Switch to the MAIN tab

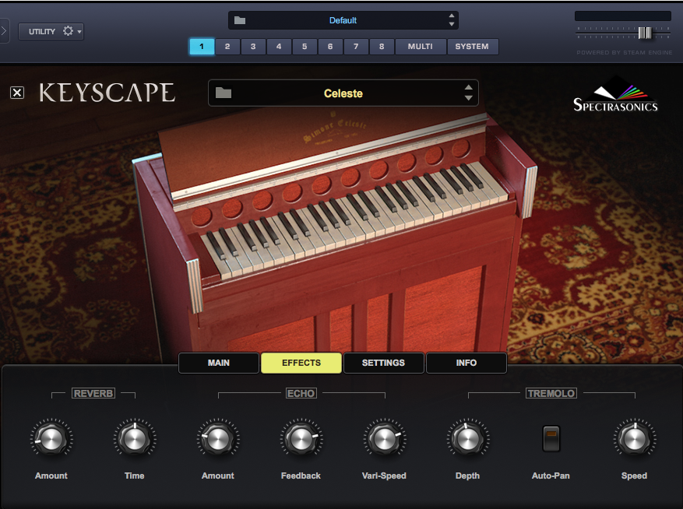pos(219,363)
